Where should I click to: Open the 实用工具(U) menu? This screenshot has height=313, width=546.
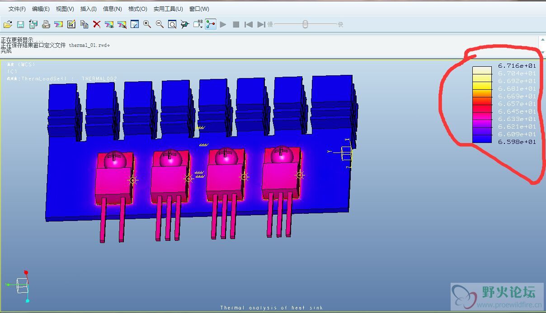point(168,9)
